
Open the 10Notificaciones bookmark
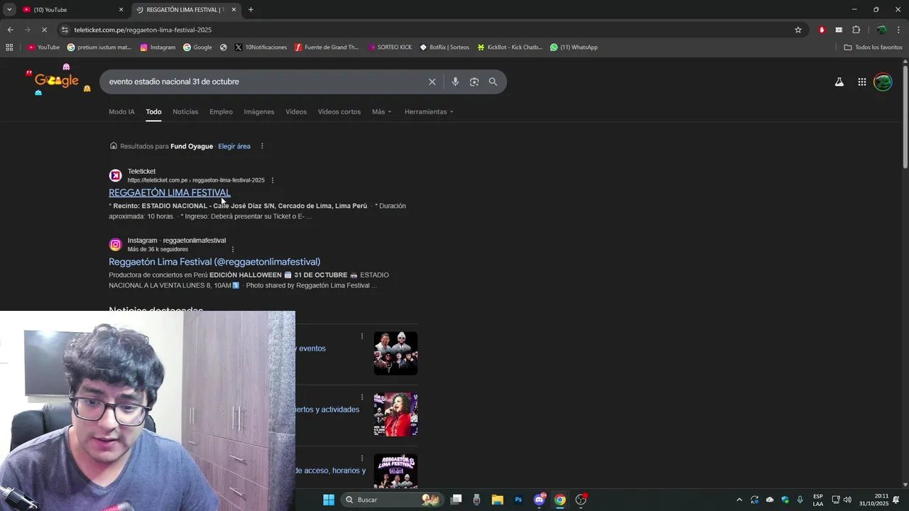pos(261,48)
